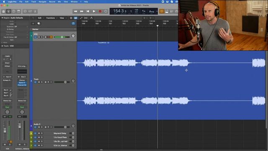Click the VOX track pan knob
268x151 pixels.
coord(73,36)
